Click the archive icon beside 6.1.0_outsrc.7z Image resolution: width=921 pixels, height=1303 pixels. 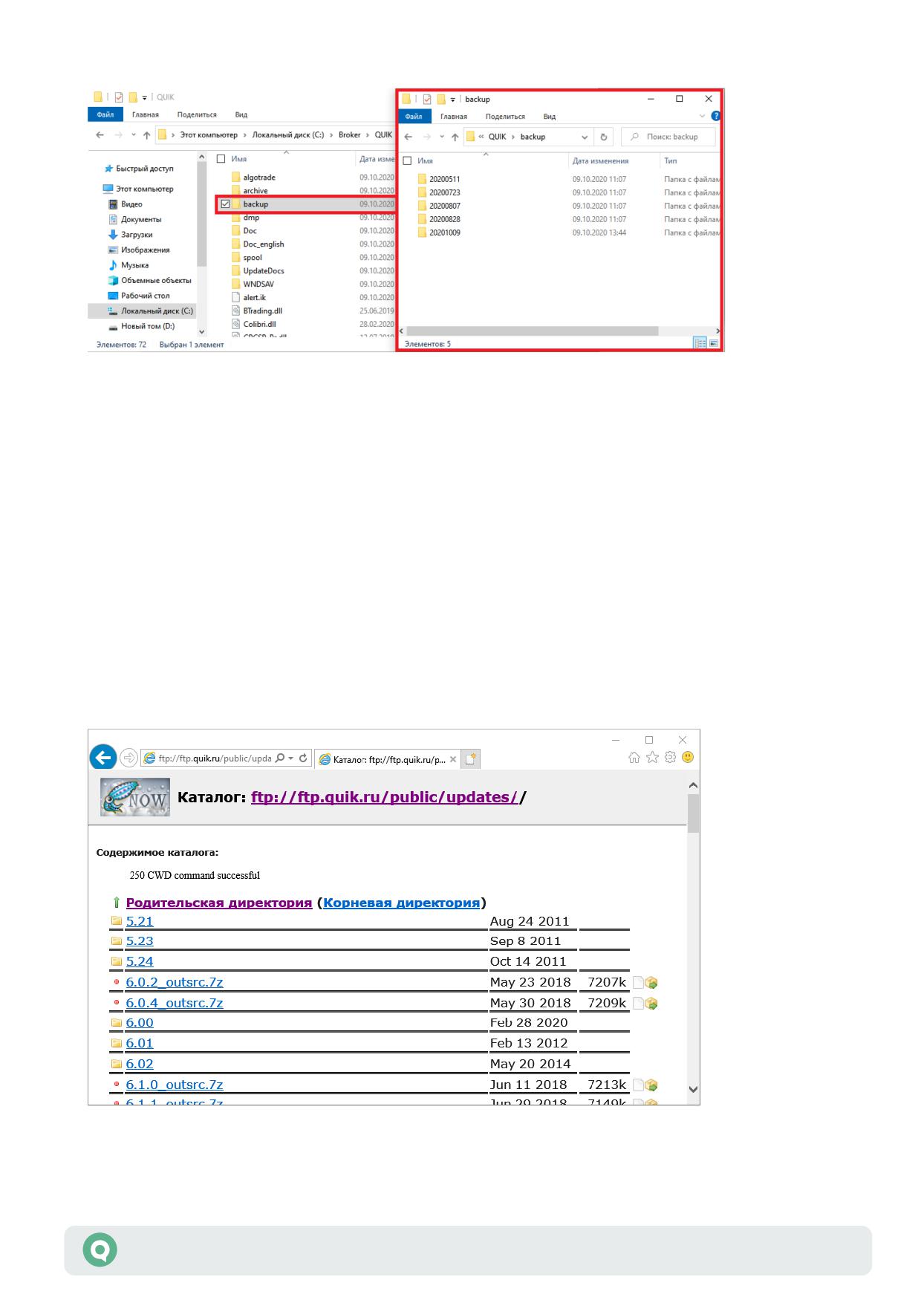[651, 1085]
